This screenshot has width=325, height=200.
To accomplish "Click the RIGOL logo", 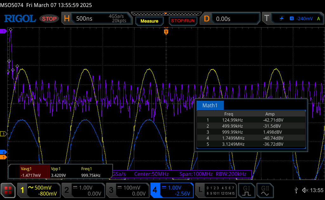I will click(x=20, y=19).
